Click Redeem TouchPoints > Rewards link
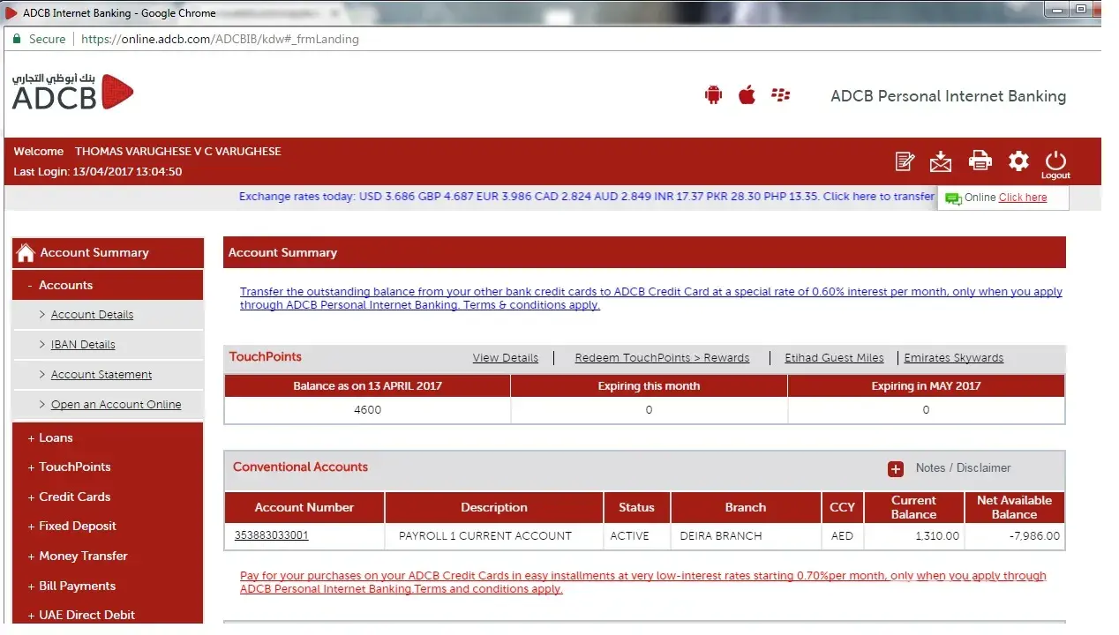Viewport: 1119px width, 635px height. click(662, 358)
